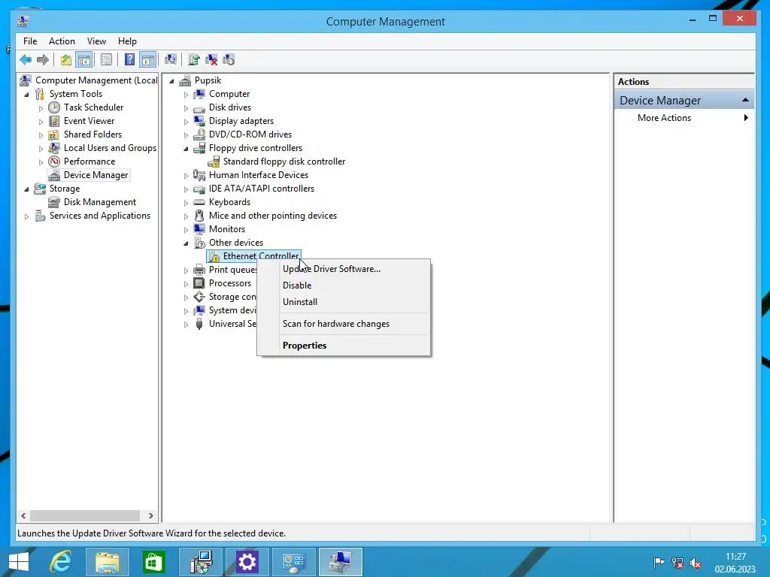The width and height of the screenshot is (770, 577).
Task: Click the Disable device toolbar icon
Action: 229,60
